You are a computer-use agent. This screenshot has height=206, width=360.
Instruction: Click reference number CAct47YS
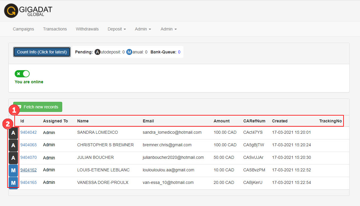click(253, 132)
